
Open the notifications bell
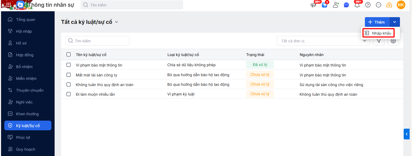(357, 5)
